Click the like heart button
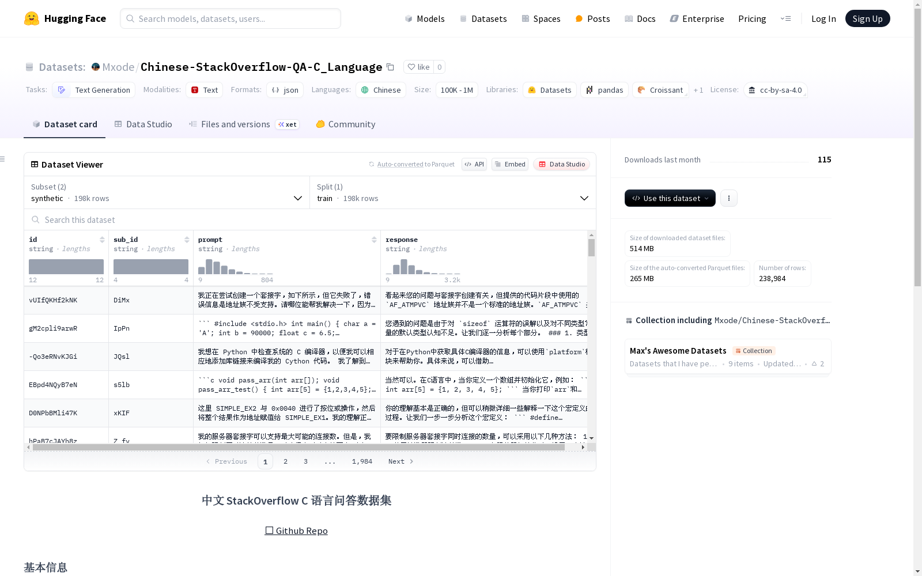The height and width of the screenshot is (576, 922). click(x=418, y=67)
